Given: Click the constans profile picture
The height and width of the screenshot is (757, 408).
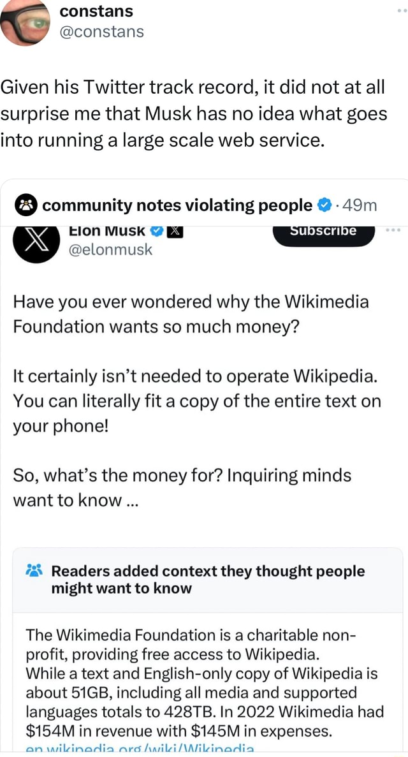Looking at the screenshot, I should (x=25, y=23).
